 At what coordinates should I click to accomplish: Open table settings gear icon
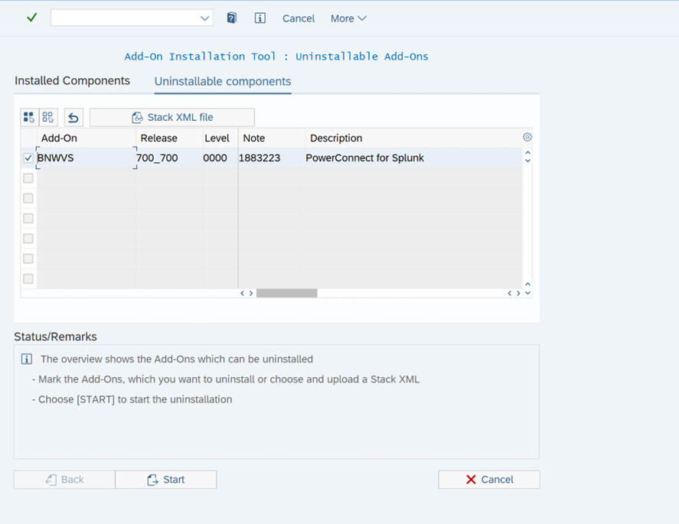(x=527, y=138)
